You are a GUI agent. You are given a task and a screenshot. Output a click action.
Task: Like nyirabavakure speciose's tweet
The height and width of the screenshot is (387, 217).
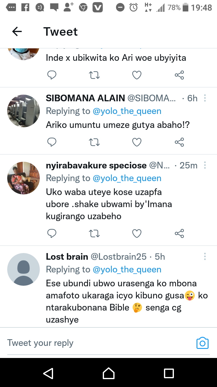(137, 233)
